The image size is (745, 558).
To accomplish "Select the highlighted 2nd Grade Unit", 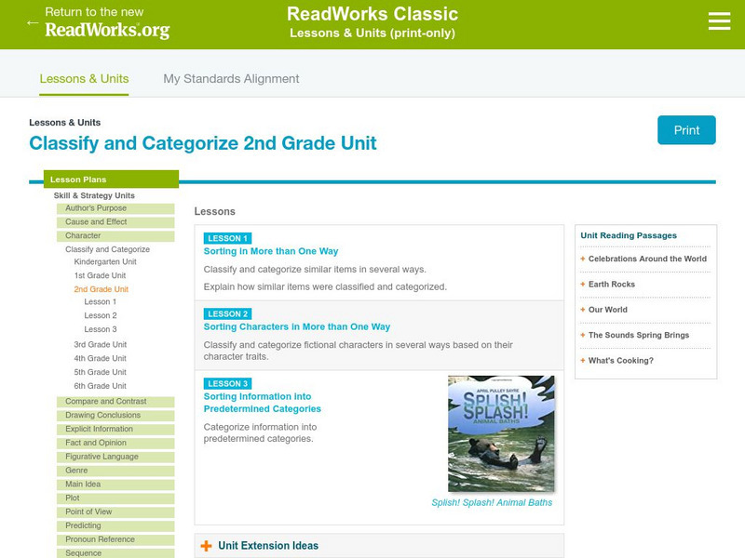I will point(101,289).
